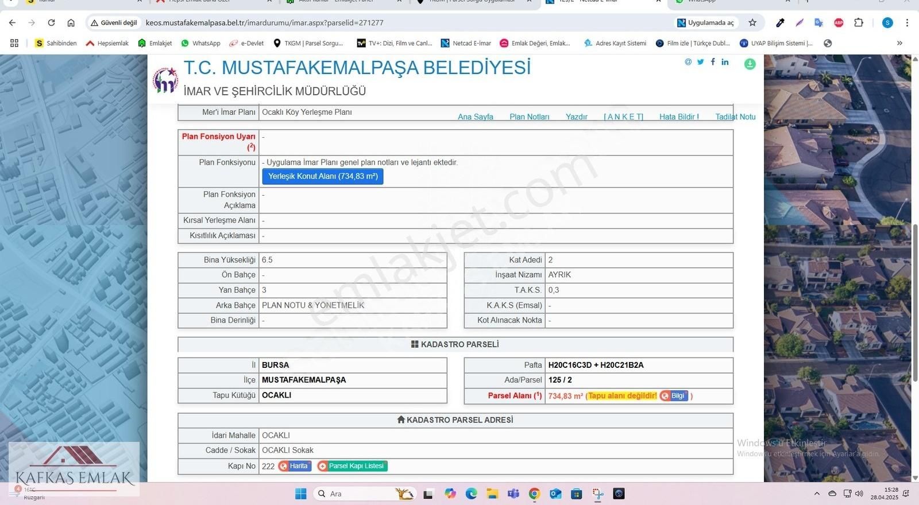Open Windows Start menu
Viewport: 919px width, 505px height.
[x=300, y=494]
